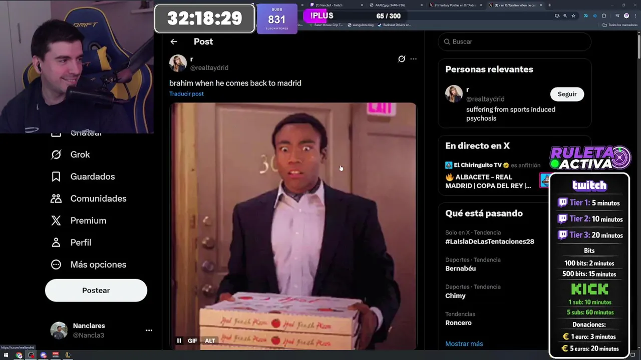641x360 pixels.
Task: Open Guardados bookmarks in the sidebar
Action: coord(83,176)
